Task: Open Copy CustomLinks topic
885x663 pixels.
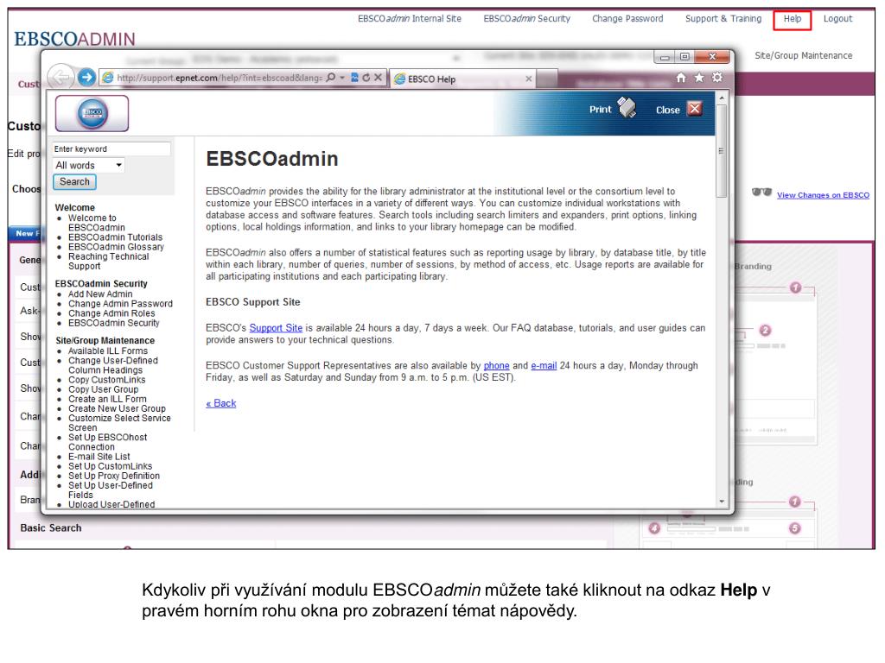Action: point(106,380)
